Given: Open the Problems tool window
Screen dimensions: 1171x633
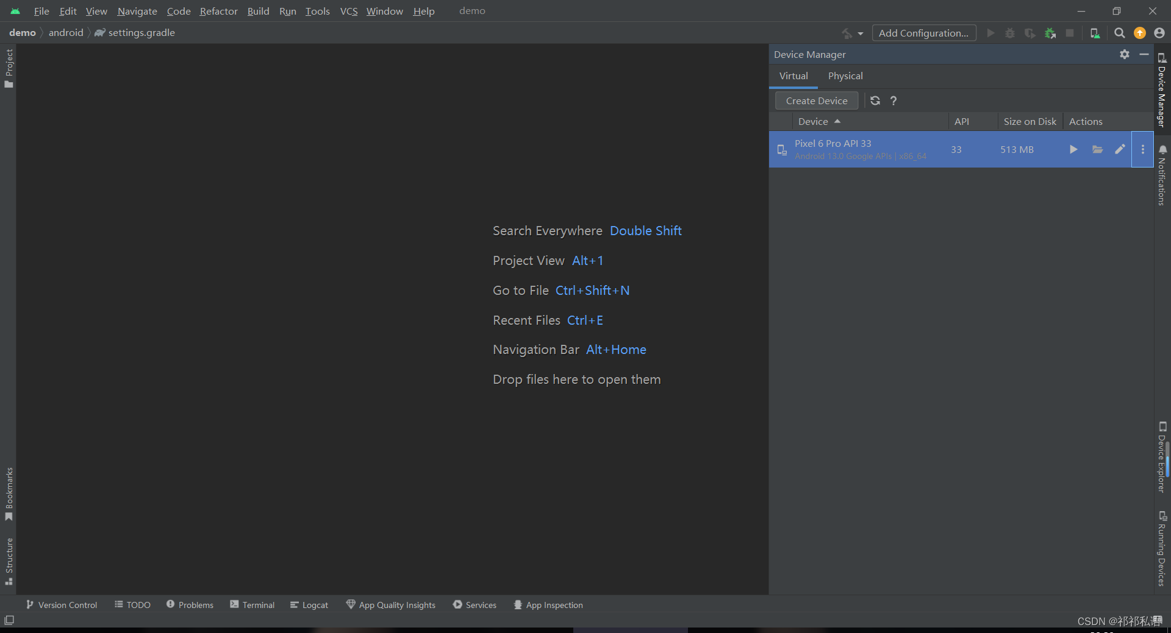Looking at the screenshot, I should click(190, 605).
